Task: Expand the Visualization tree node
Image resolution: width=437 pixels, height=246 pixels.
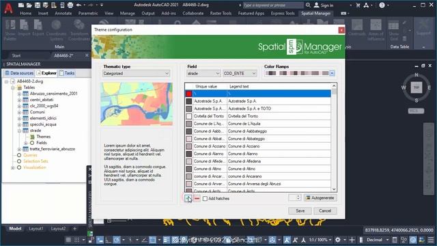Action: point(12,167)
